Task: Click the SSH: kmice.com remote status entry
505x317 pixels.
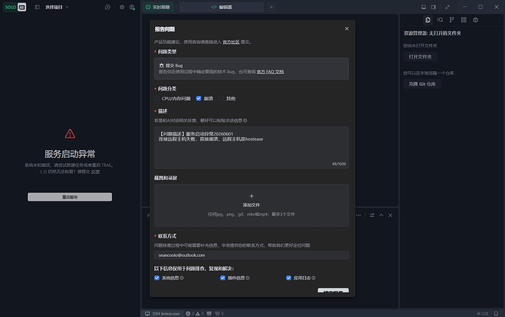Action: (162, 313)
